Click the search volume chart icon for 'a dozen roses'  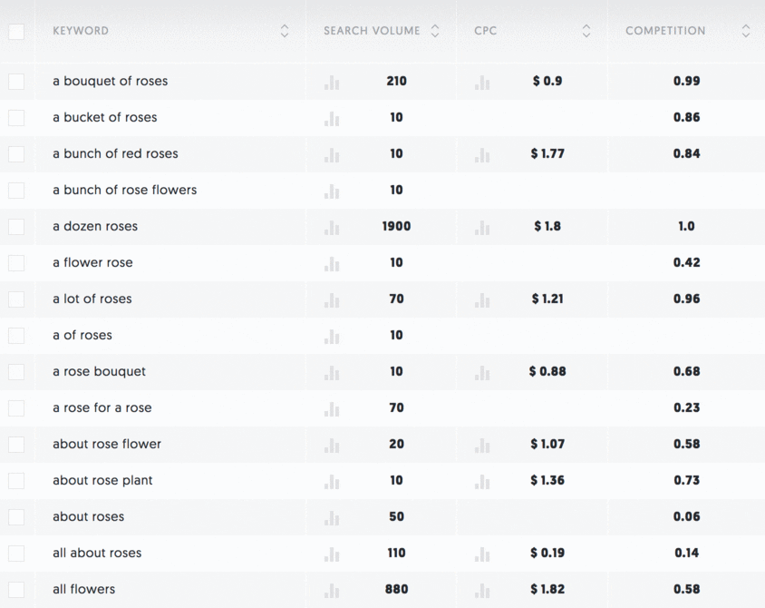[x=332, y=226]
